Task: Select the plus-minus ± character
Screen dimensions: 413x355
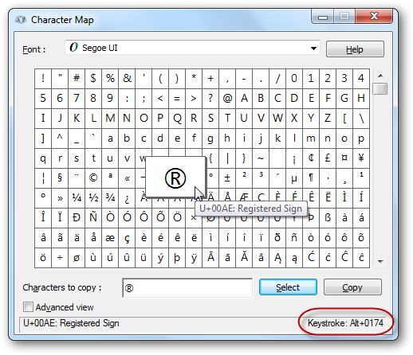Action: click(x=227, y=177)
